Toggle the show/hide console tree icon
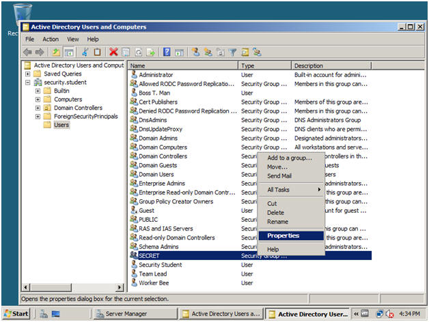 pos(69,52)
